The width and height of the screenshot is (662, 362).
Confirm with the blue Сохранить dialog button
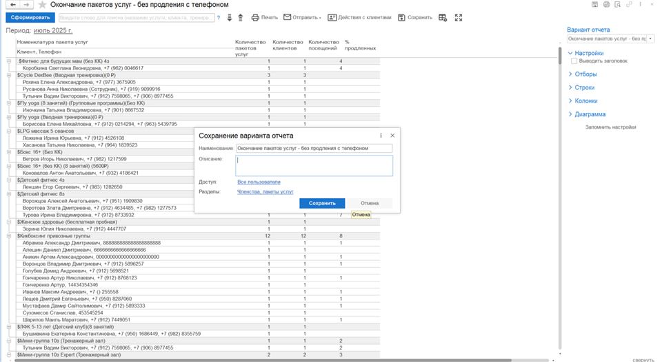(322, 203)
